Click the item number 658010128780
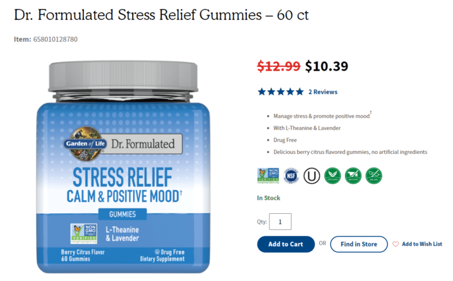The image size is (453, 281). click(55, 39)
